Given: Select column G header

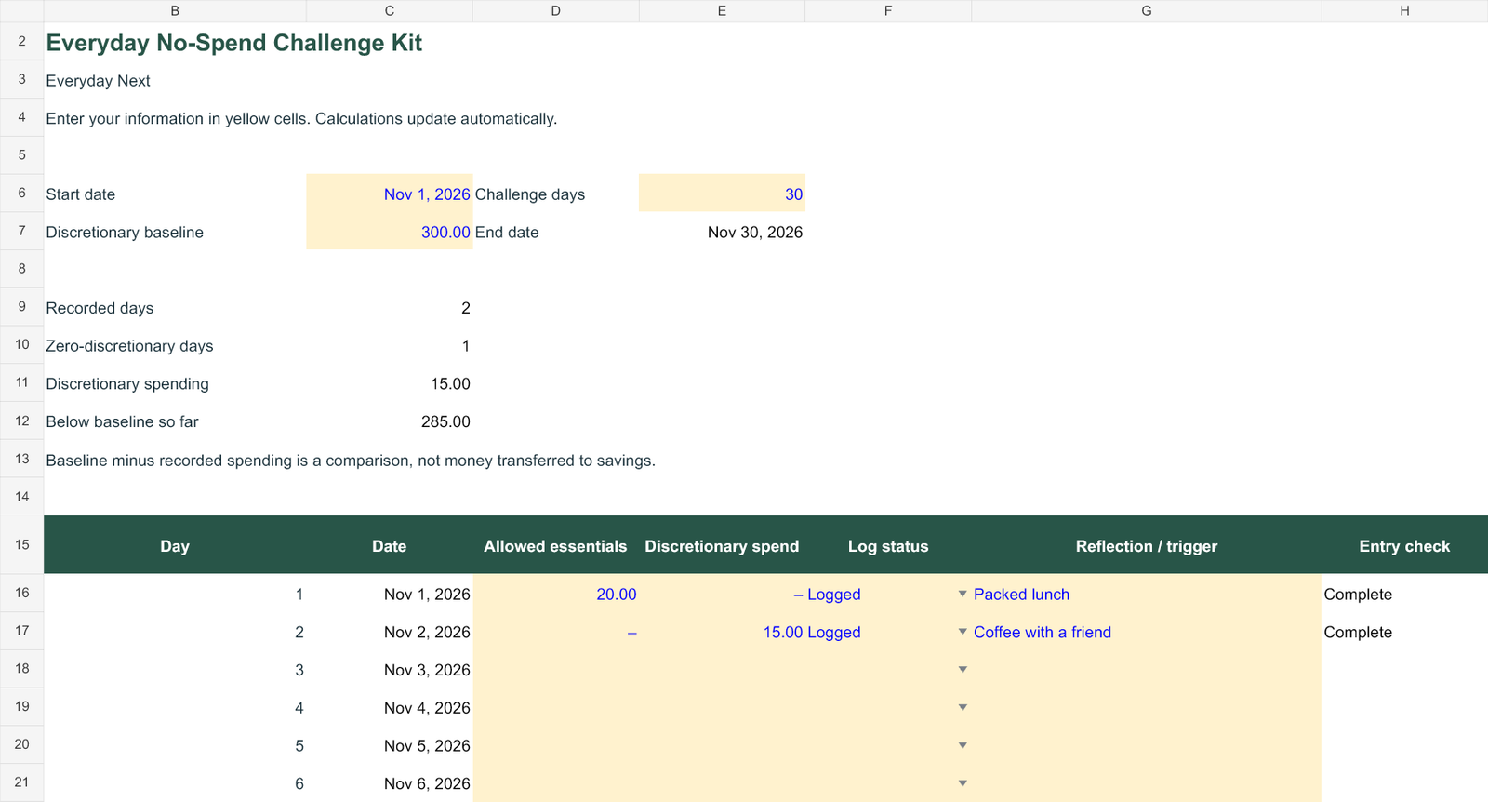Looking at the screenshot, I should (x=1147, y=11).
